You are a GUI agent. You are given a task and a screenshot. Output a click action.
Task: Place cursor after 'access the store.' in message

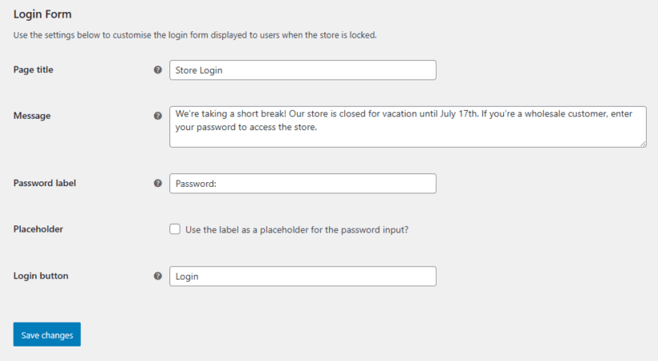point(319,127)
